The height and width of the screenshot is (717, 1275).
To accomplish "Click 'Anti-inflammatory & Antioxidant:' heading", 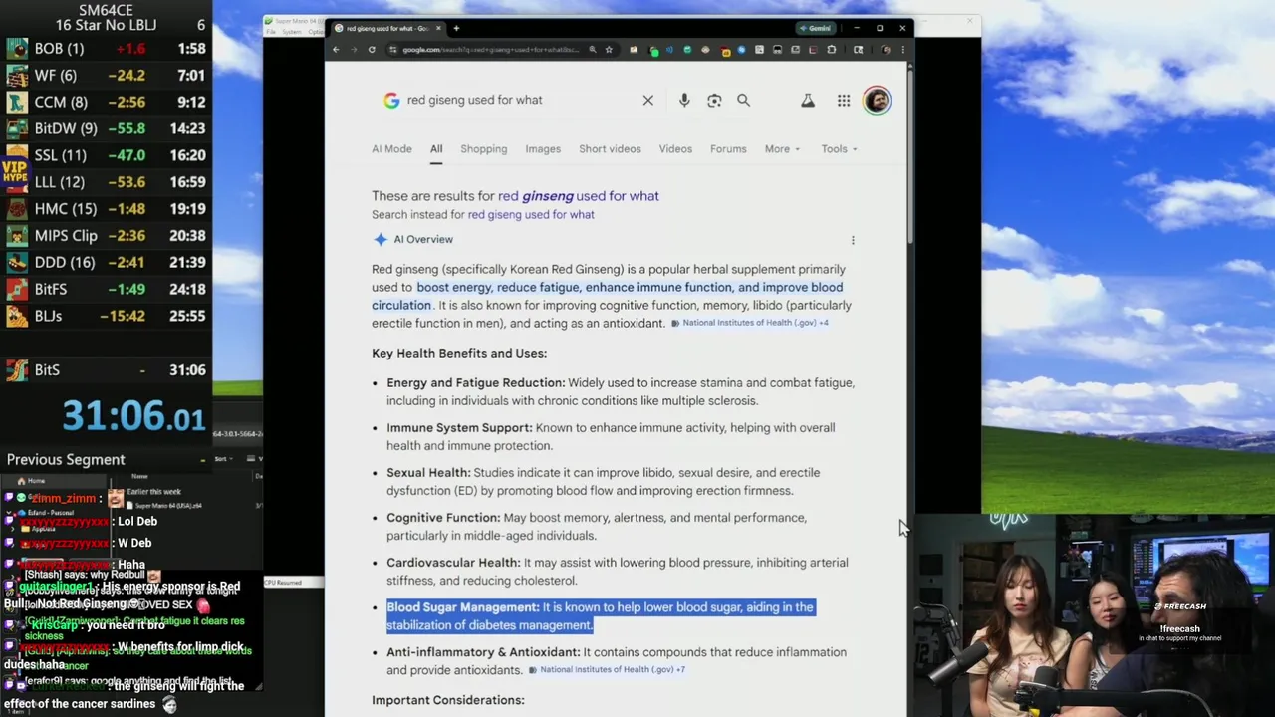I will pos(483,652).
